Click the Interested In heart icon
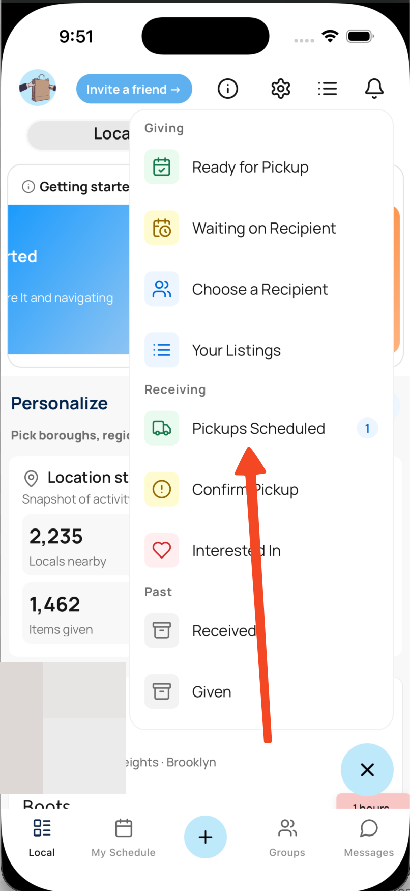The image size is (410, 891). [x=162, y=550]
